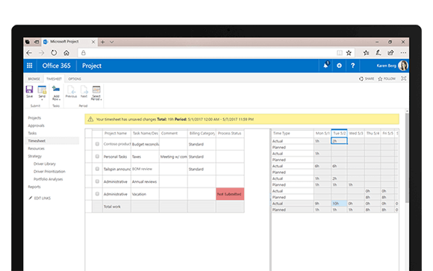Screen dimensions: 433x271
Task: Click browser back arrow
Action: pyautogui.click(x=29, y=53)
